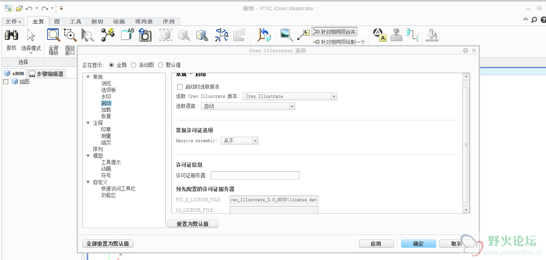Switch to the 项列表 ribbon tab
Screen dimensions: 546x260
(144, 21)
